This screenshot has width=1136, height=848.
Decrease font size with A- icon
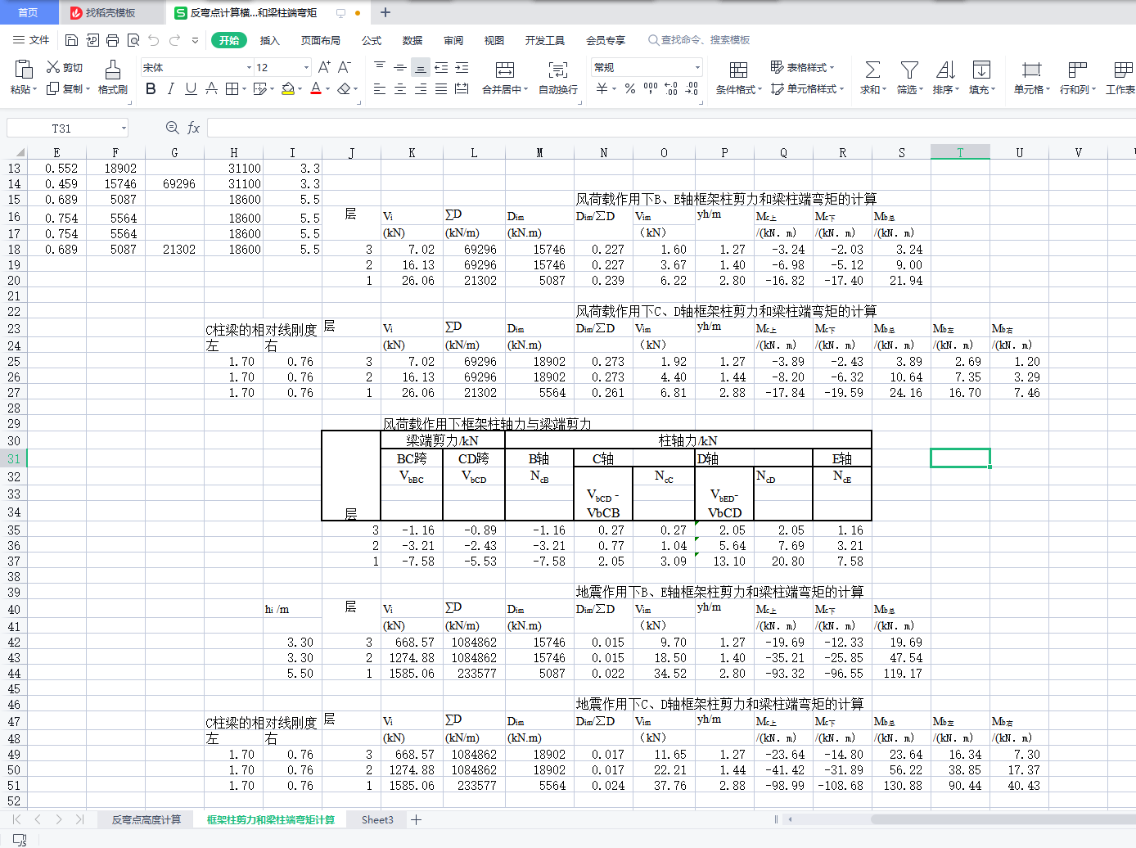(345, 67)
